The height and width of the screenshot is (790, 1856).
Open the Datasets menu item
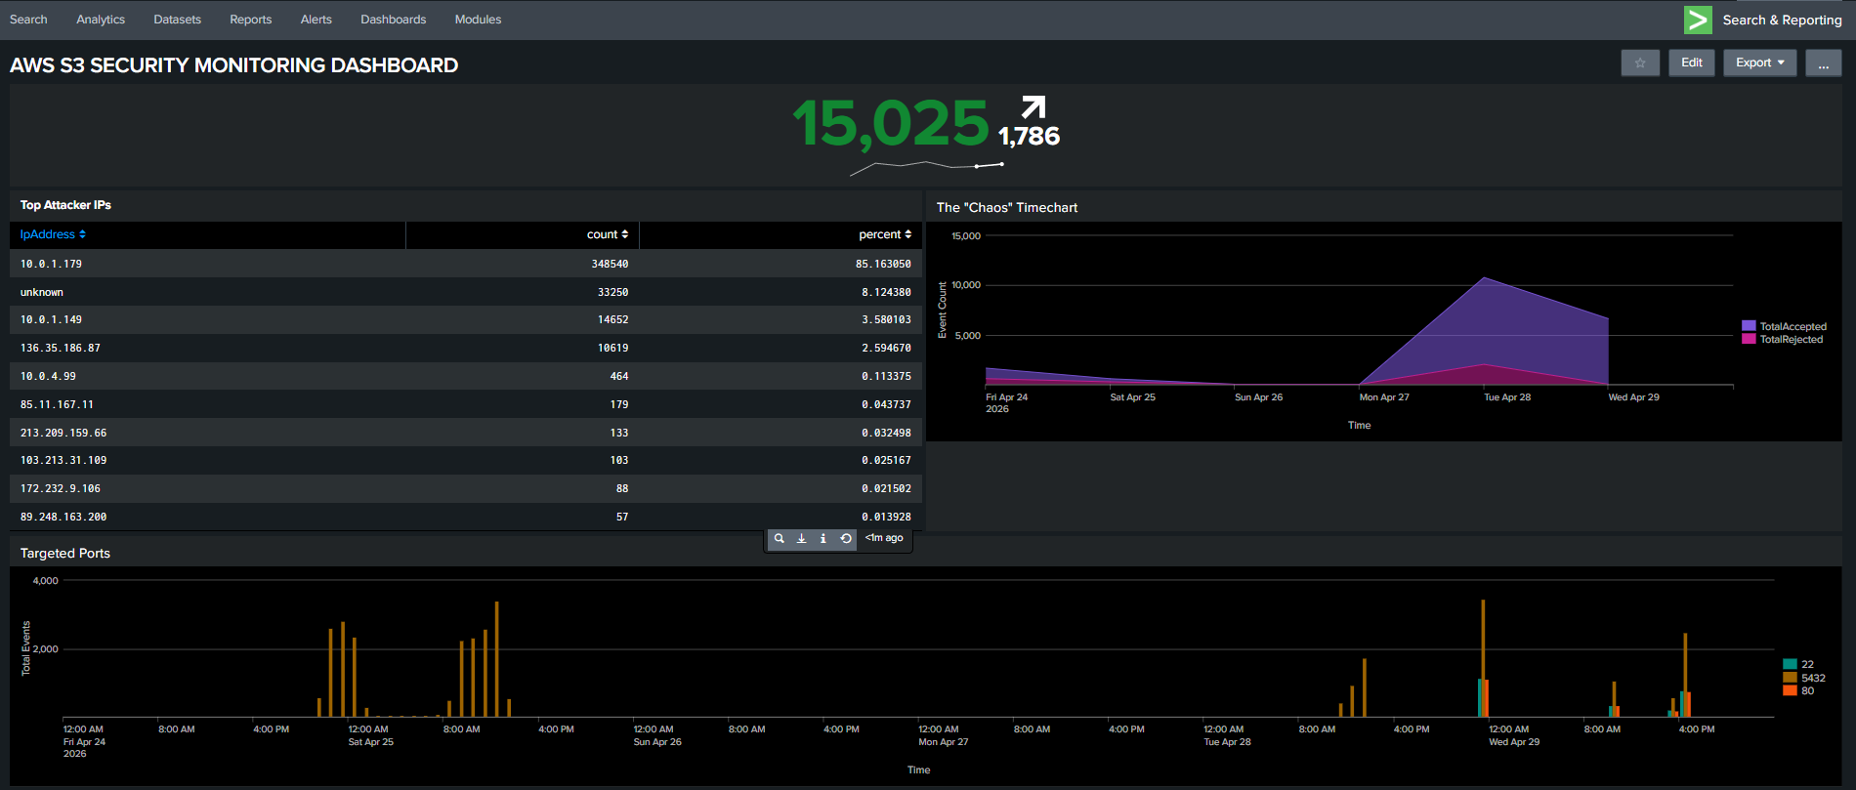[177, 20]
